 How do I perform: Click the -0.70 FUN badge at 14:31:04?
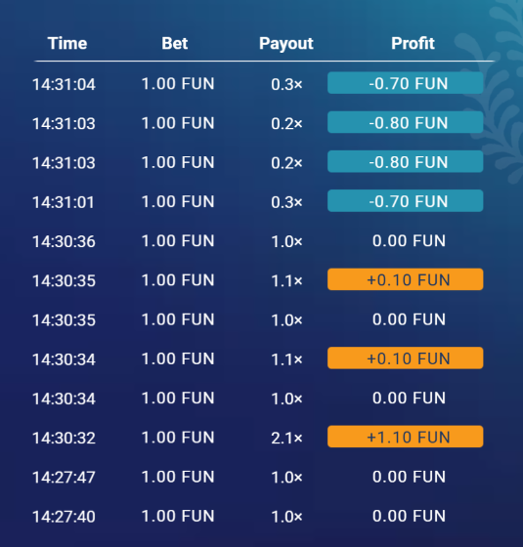[x=406, y=83]
